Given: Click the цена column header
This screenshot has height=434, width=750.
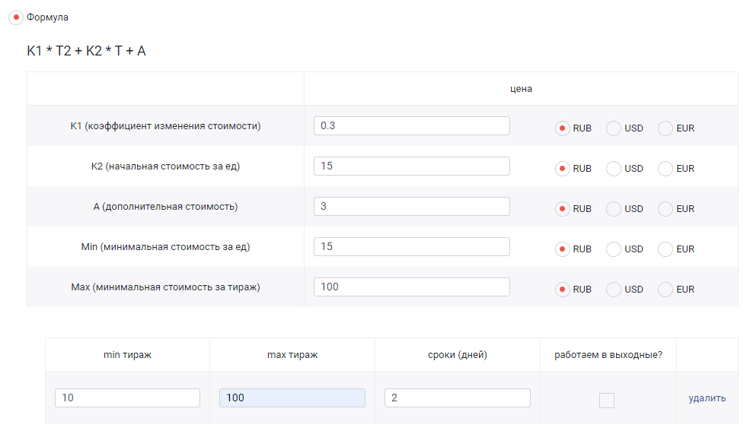Looking at the screenshot, I should coord(521,89).
